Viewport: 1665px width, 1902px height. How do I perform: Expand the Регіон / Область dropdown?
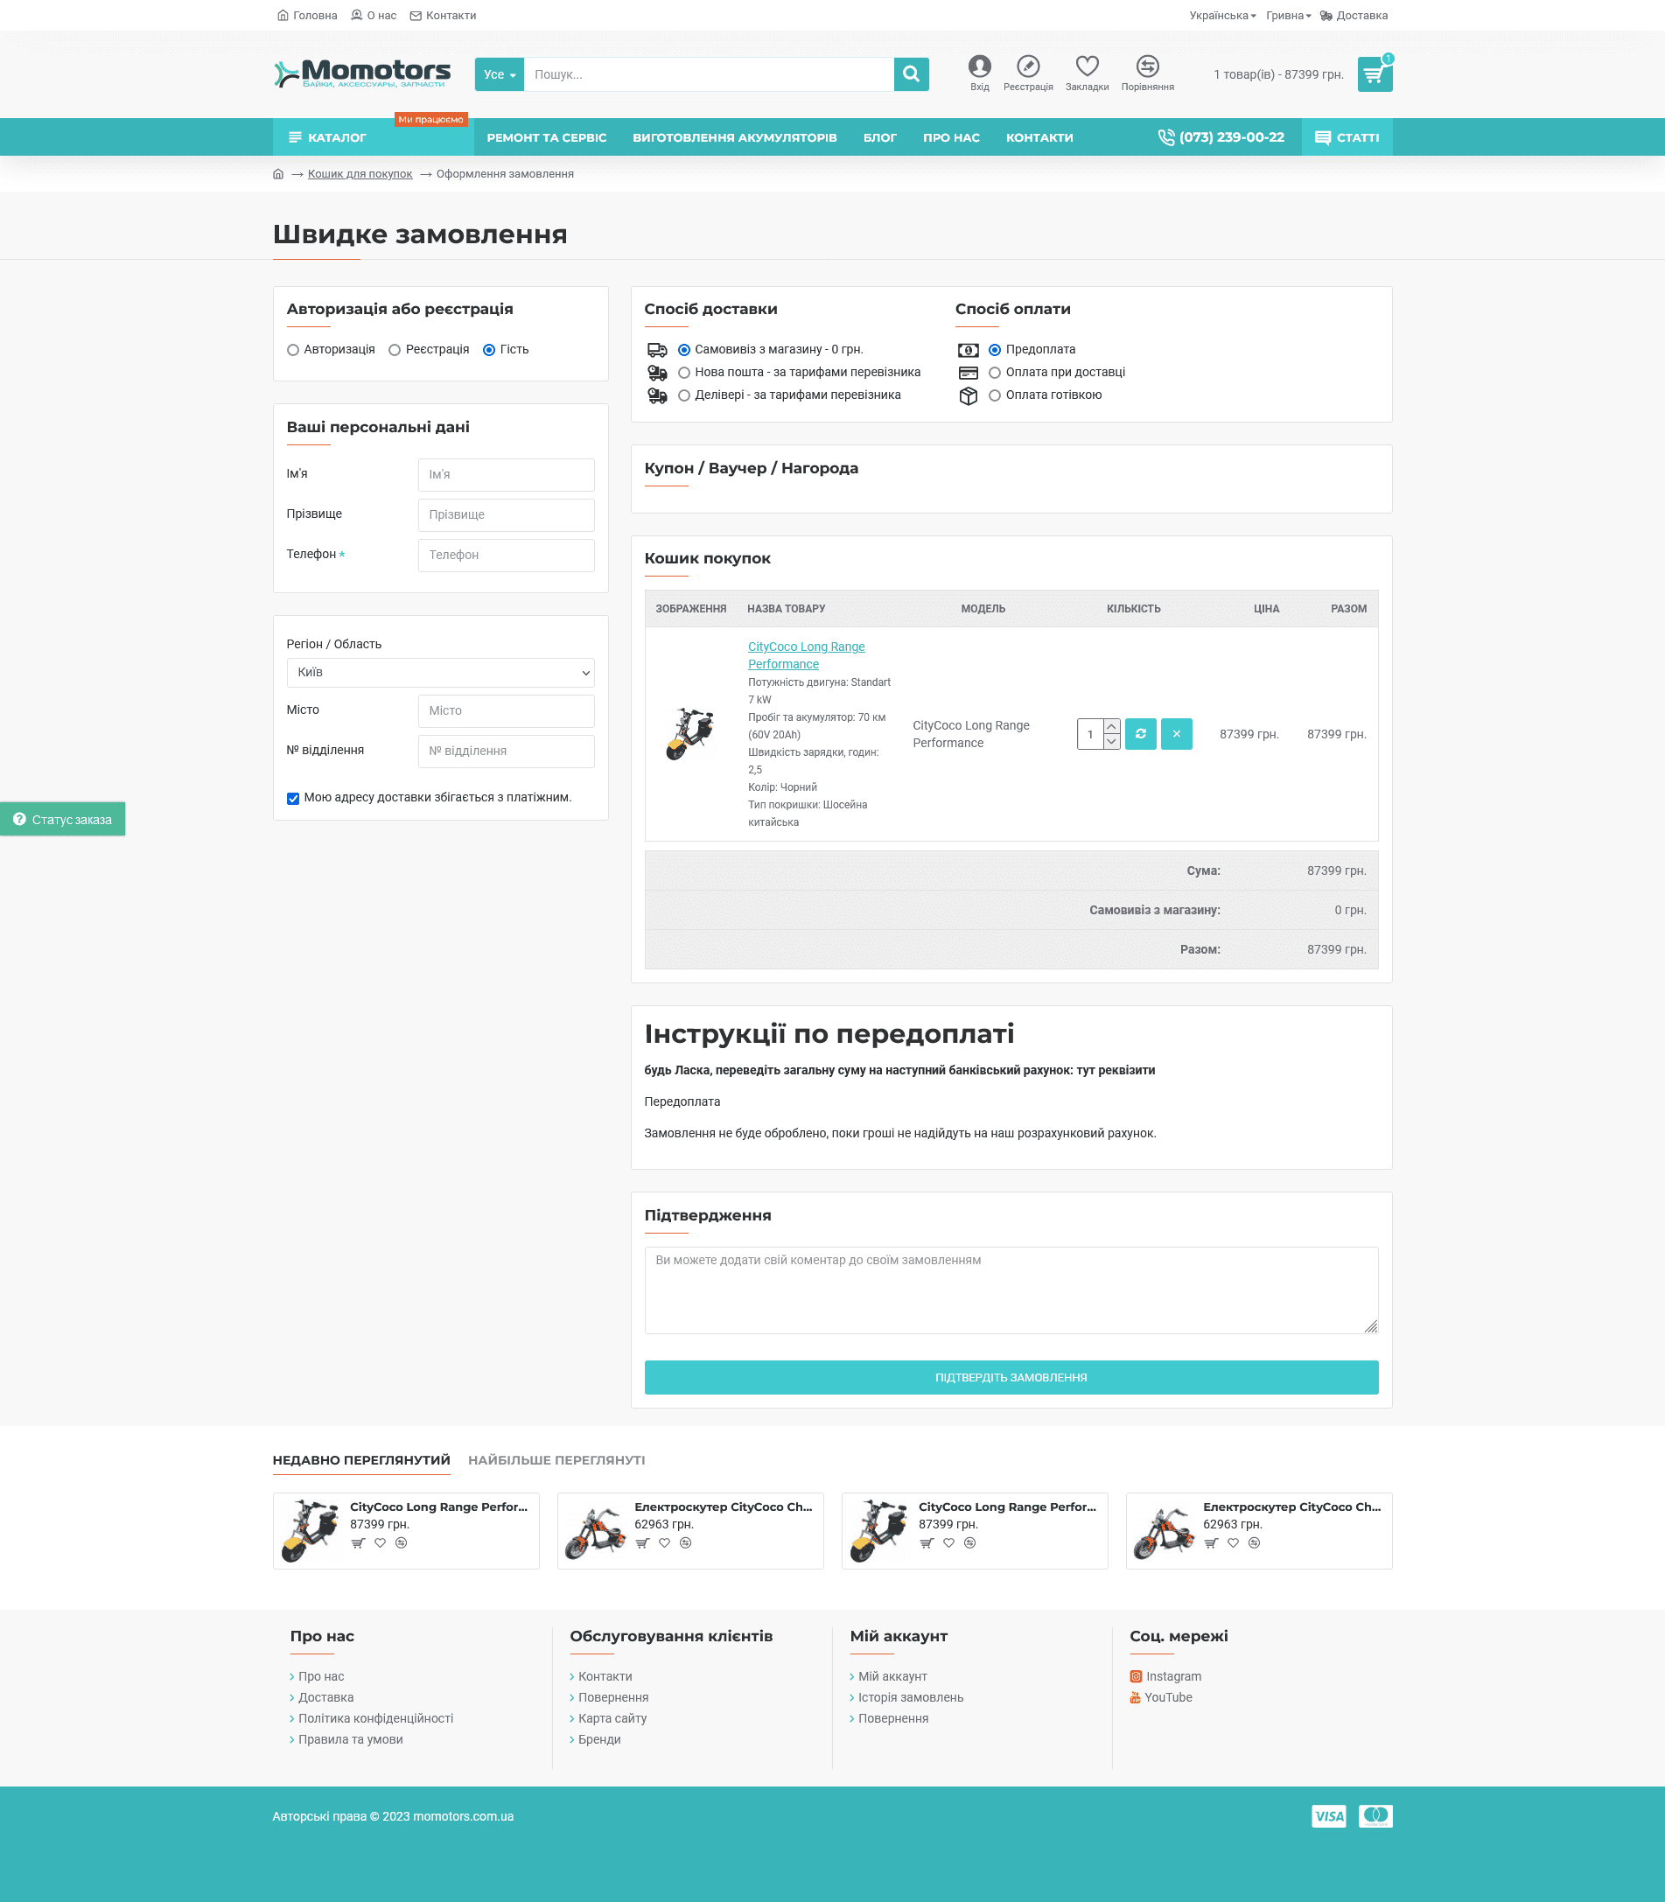(x=439, y=673)
